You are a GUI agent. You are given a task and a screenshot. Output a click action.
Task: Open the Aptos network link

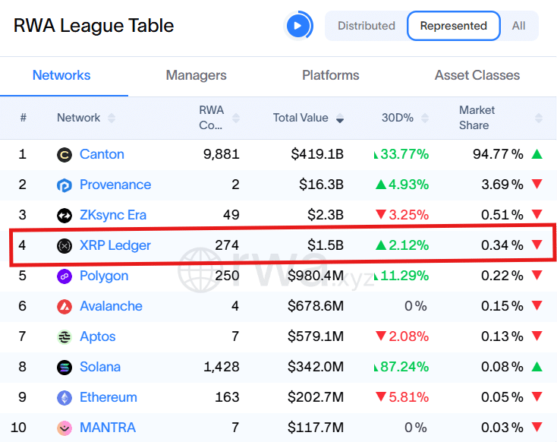97,336
